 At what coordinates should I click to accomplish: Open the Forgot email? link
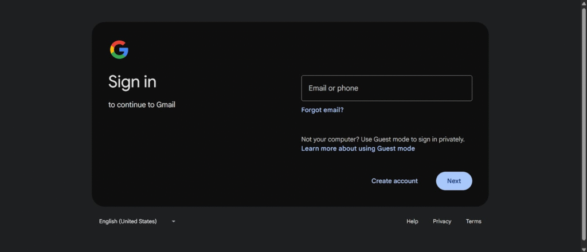click(x=322, y=110)
